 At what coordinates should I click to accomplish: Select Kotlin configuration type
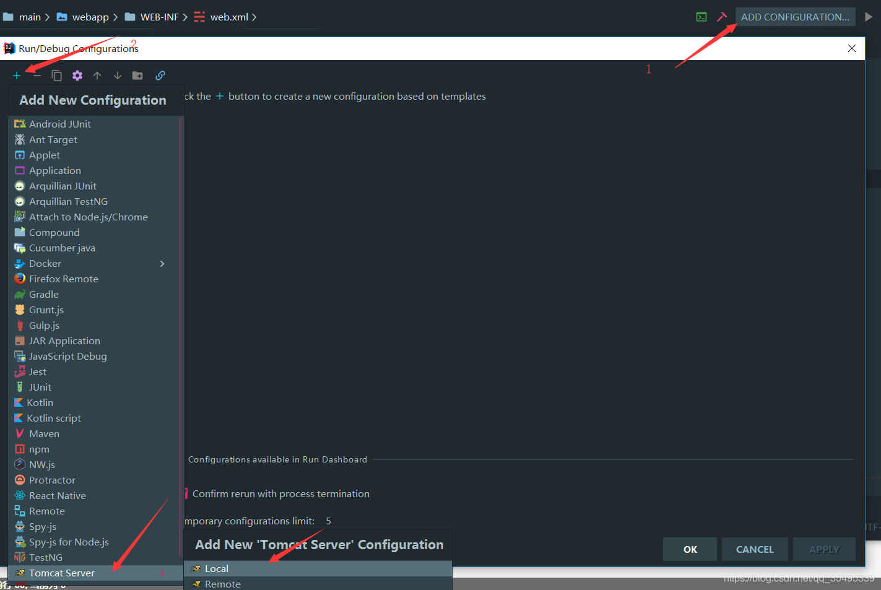[x=93, y=402]
